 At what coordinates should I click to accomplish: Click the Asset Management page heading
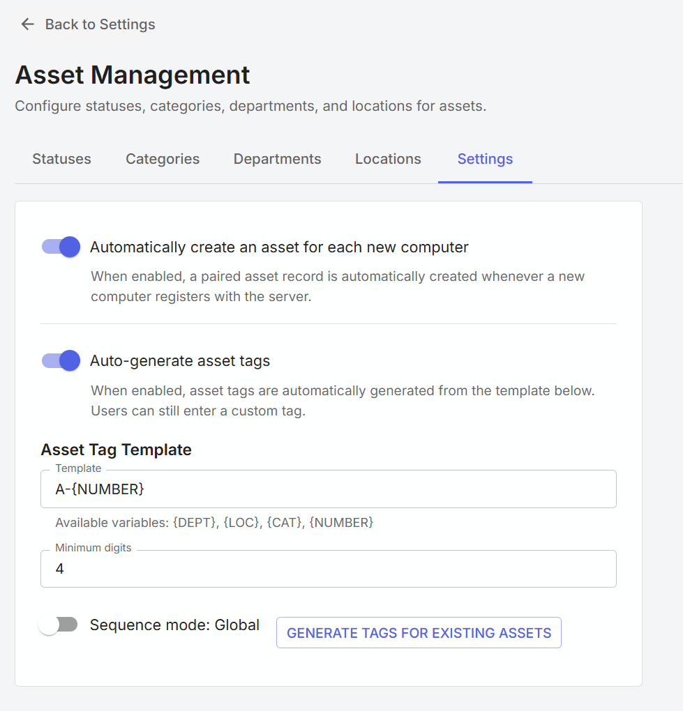[x=133, y=75]
